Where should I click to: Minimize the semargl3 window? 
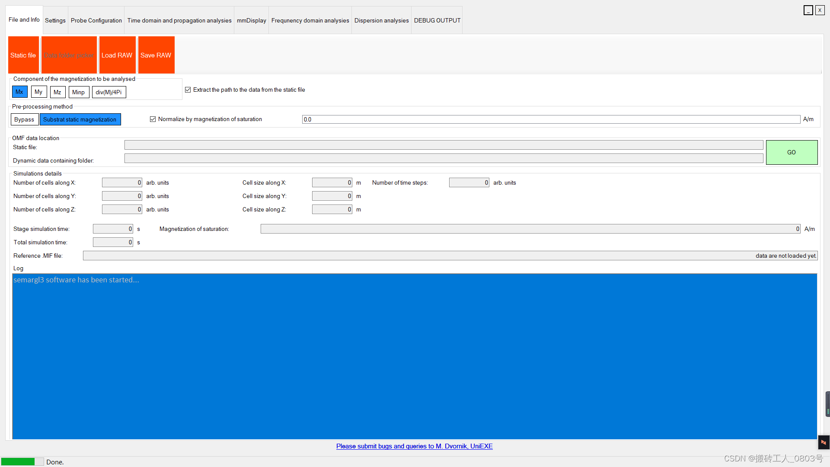pyautogui.click(x=808, y=10)
